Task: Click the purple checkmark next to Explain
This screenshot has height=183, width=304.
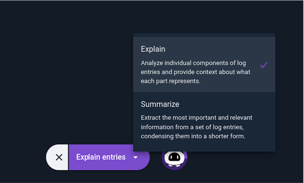Action: [x=264, y=65]
